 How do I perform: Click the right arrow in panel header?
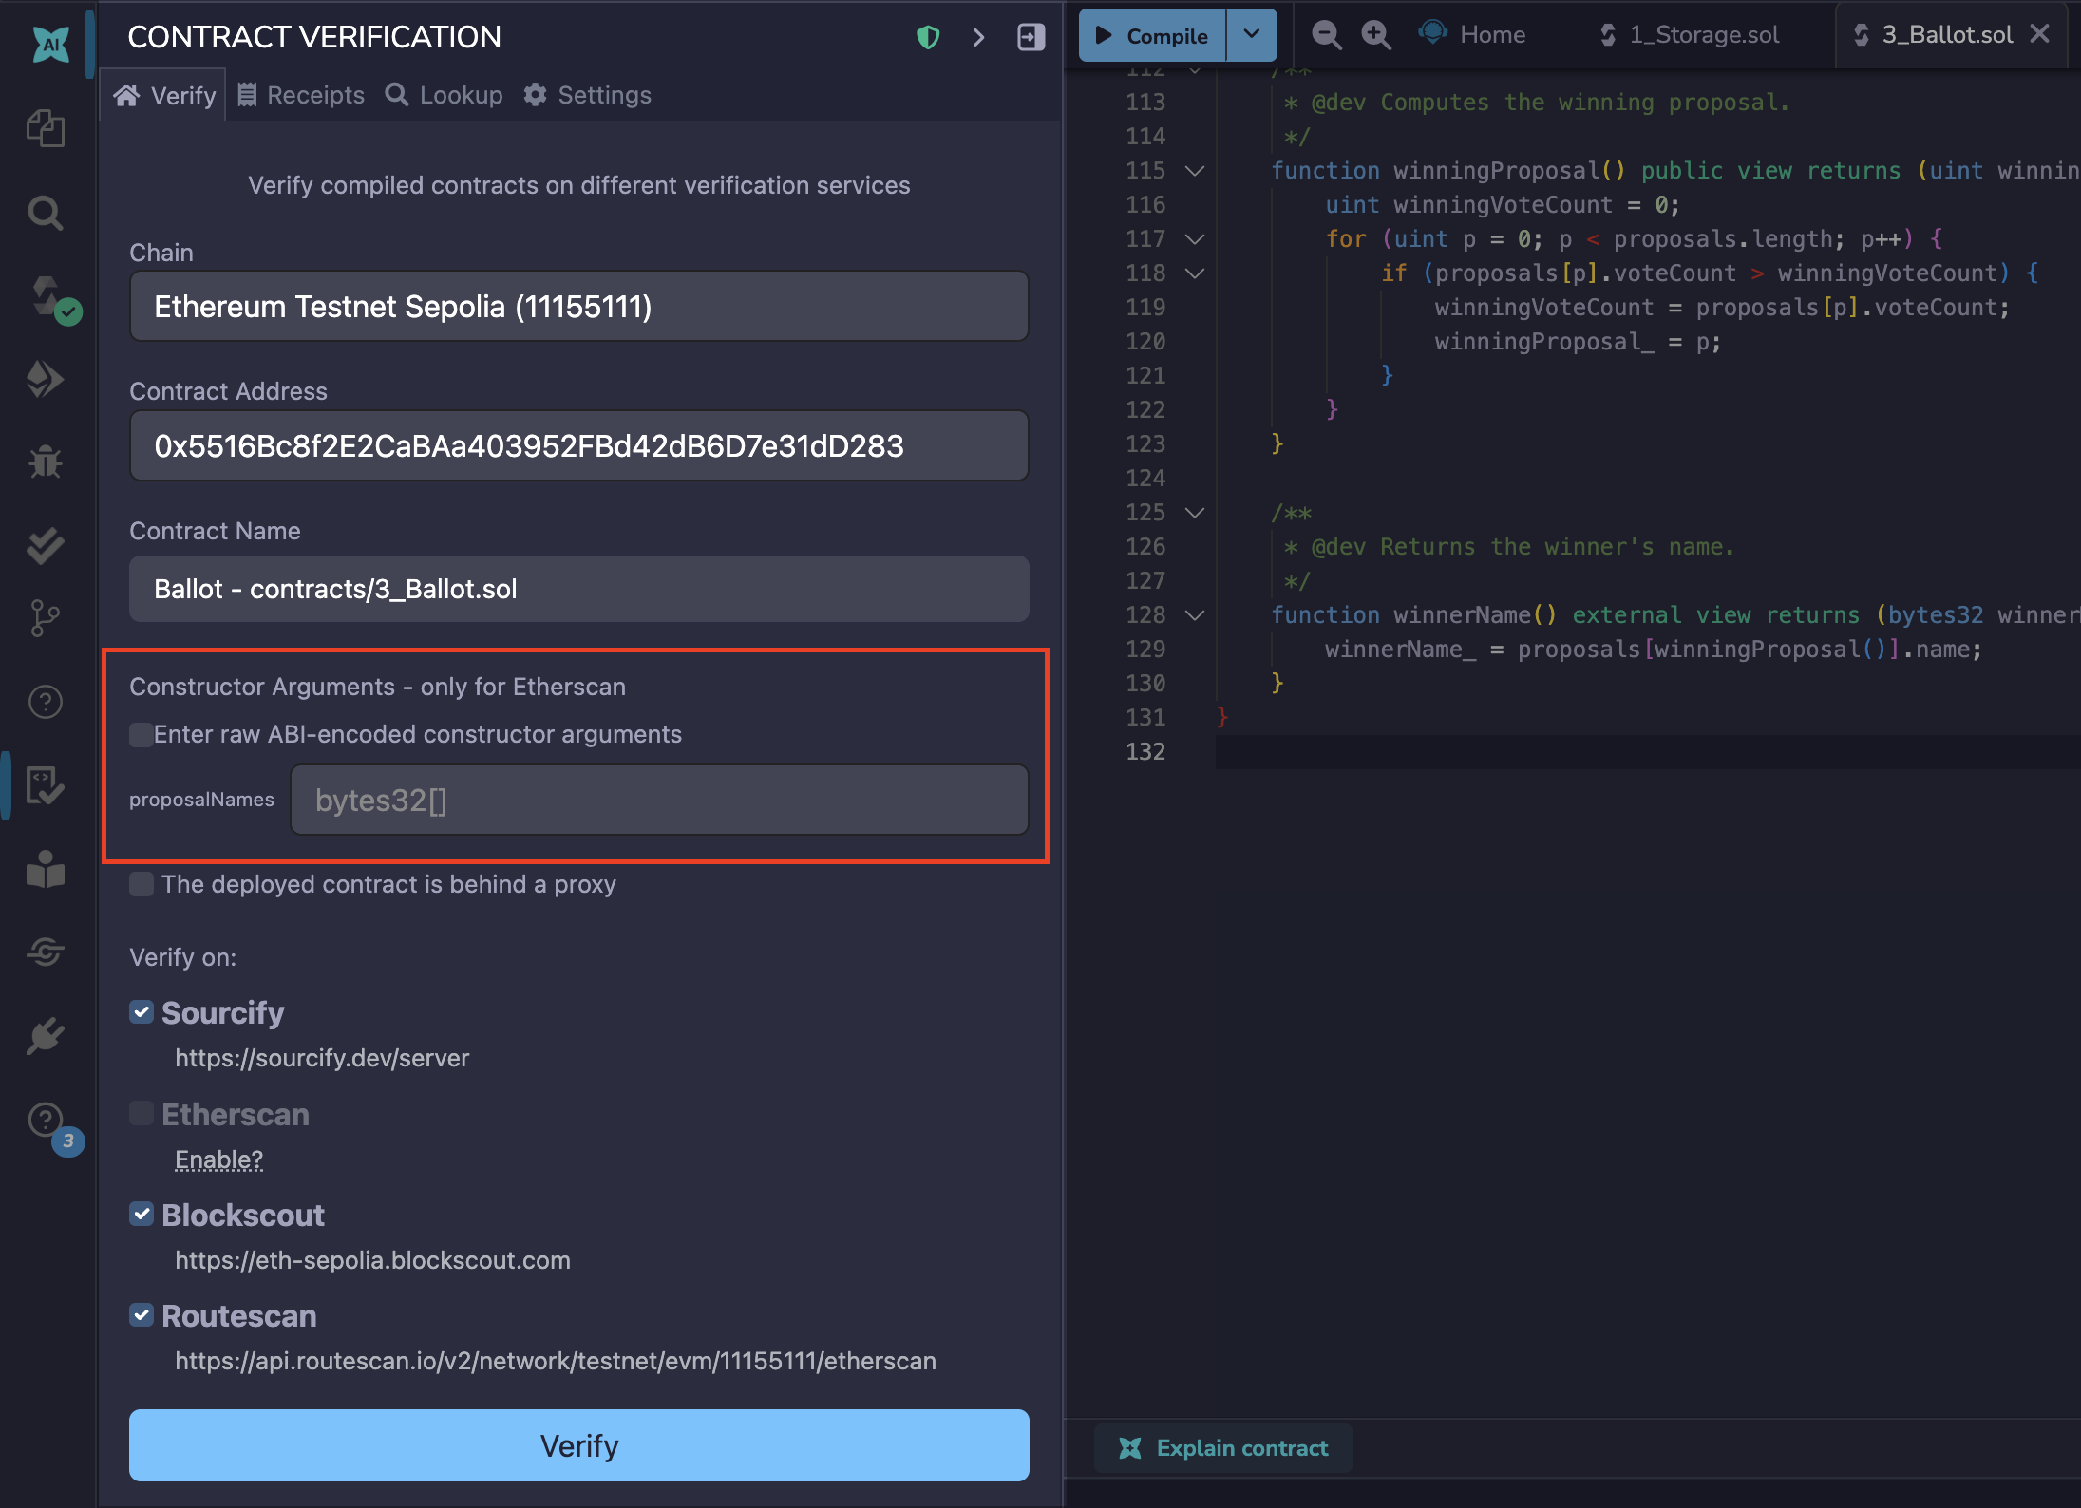[979, 37]
